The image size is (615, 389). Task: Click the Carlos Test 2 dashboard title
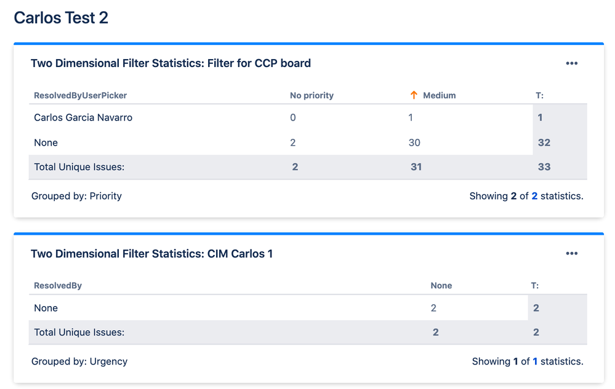coord(61,18)
